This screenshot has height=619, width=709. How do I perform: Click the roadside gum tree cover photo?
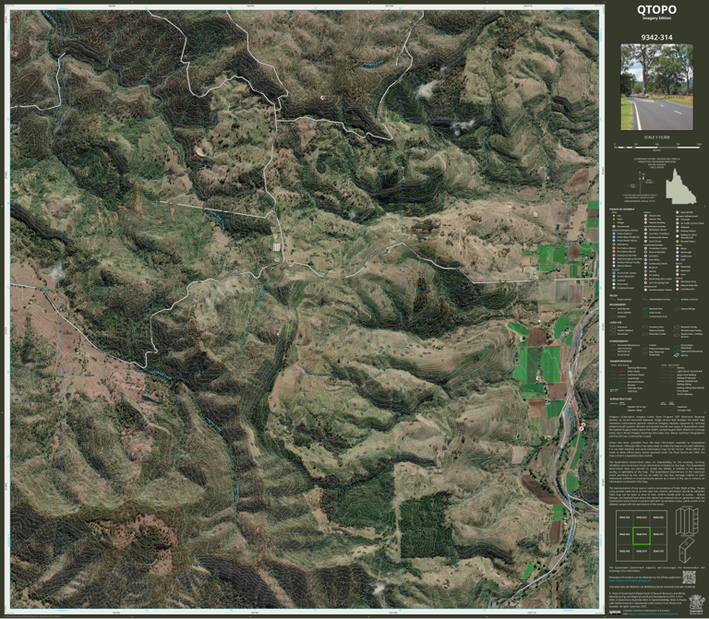click(656, 87)
